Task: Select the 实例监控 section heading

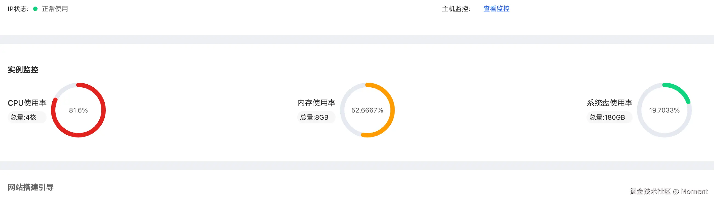Action: 23,70
